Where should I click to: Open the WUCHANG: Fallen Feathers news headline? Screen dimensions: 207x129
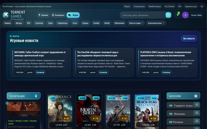pyautogui.click(x=40, y=54)
